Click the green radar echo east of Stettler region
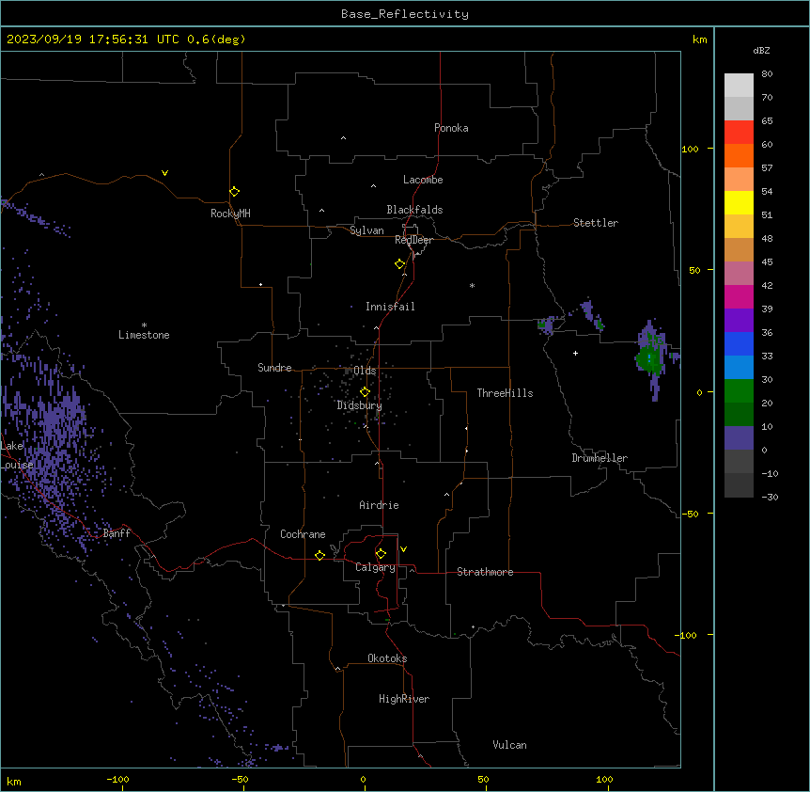 (649, 358)
